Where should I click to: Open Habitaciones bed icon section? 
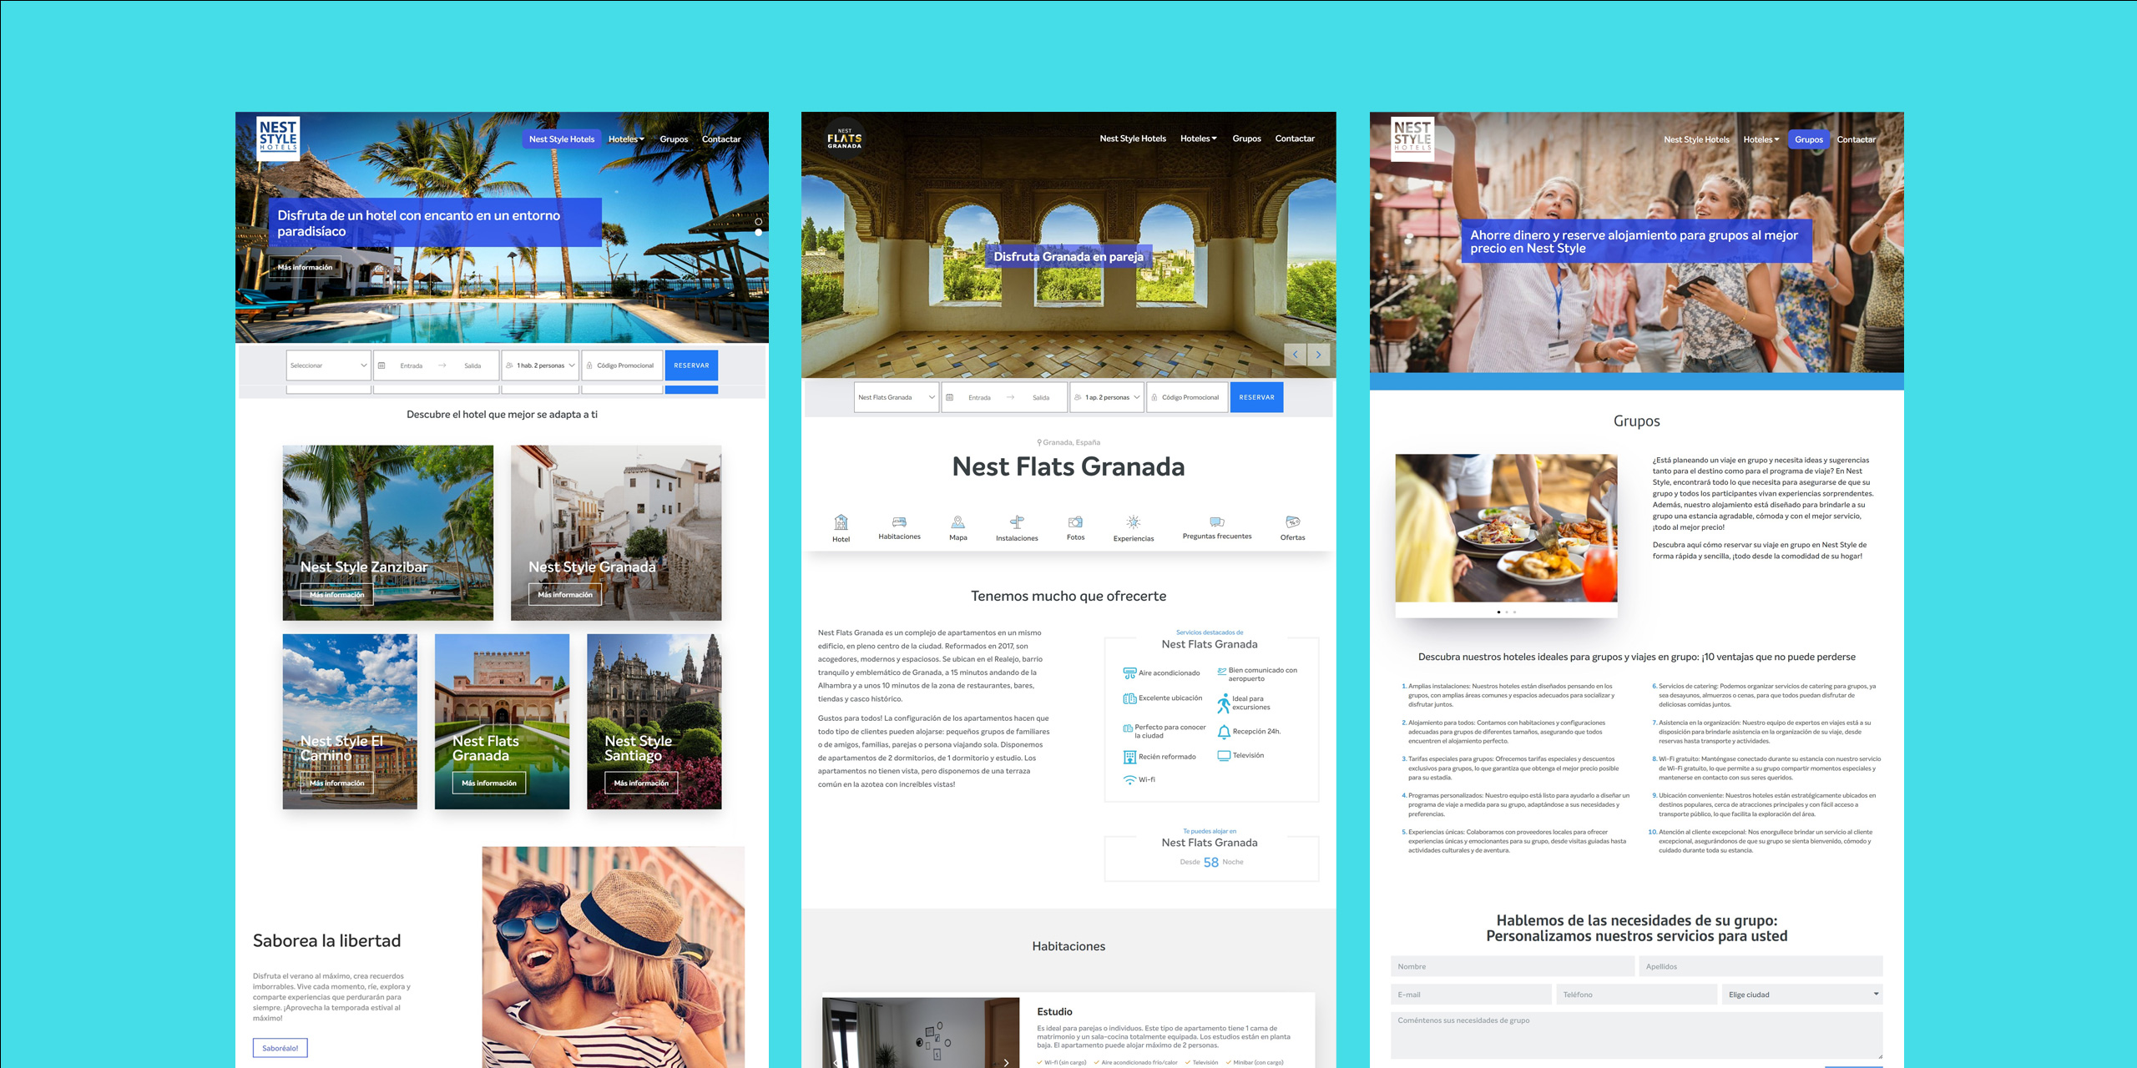tap(899, 522)
